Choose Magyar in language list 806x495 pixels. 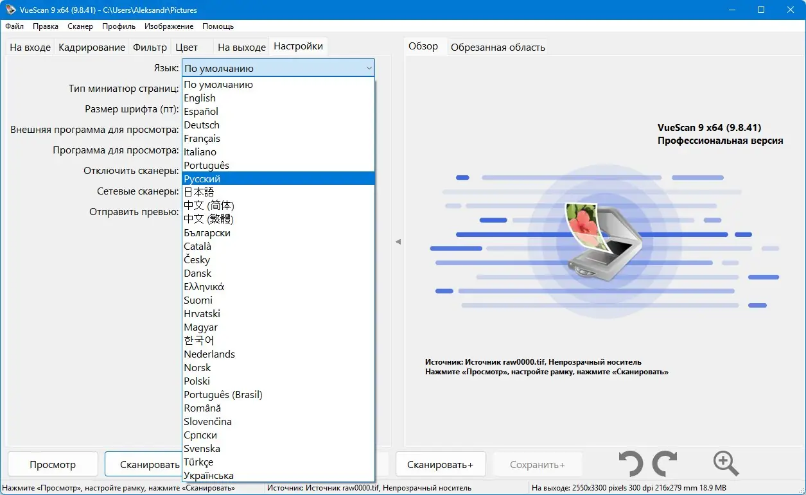(x=278, y=327)
